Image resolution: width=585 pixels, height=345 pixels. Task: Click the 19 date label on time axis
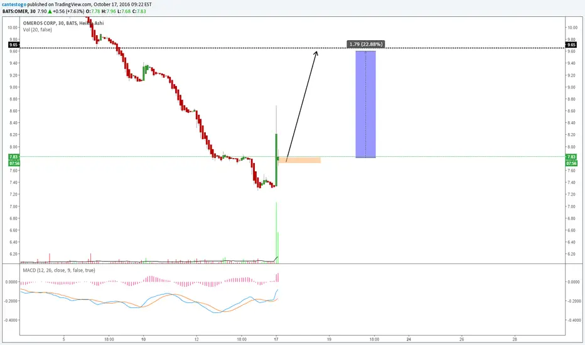[329, 339]
